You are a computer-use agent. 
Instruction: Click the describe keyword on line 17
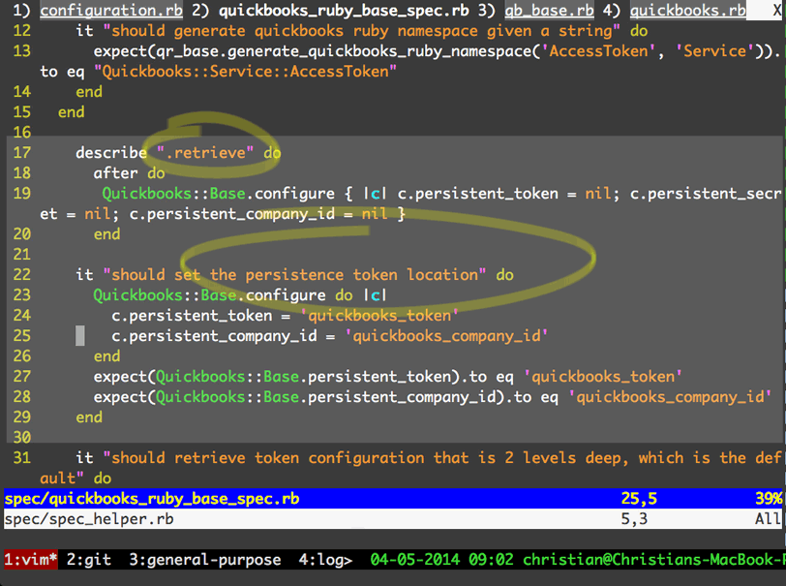pos(111,152)
